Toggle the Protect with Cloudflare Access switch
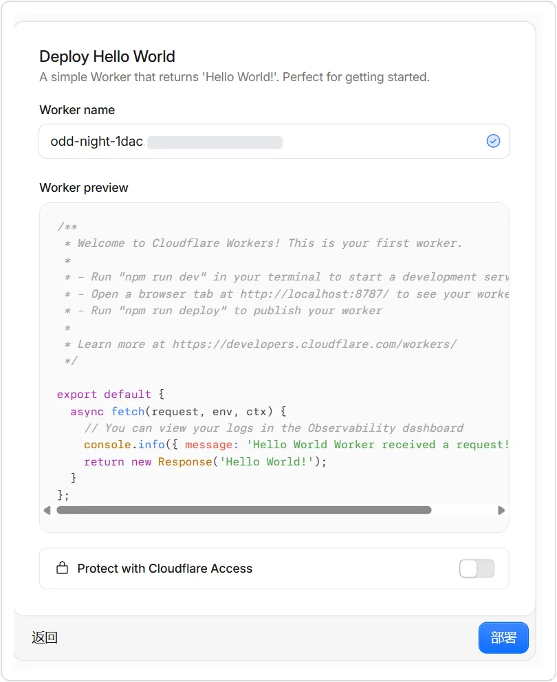Image resolution: width=557 pixels, height=682 pixels. click(x=477, y=569)
